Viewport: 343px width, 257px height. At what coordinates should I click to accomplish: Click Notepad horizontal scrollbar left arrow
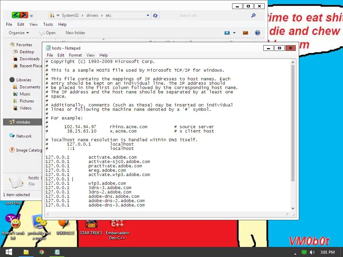48,214
